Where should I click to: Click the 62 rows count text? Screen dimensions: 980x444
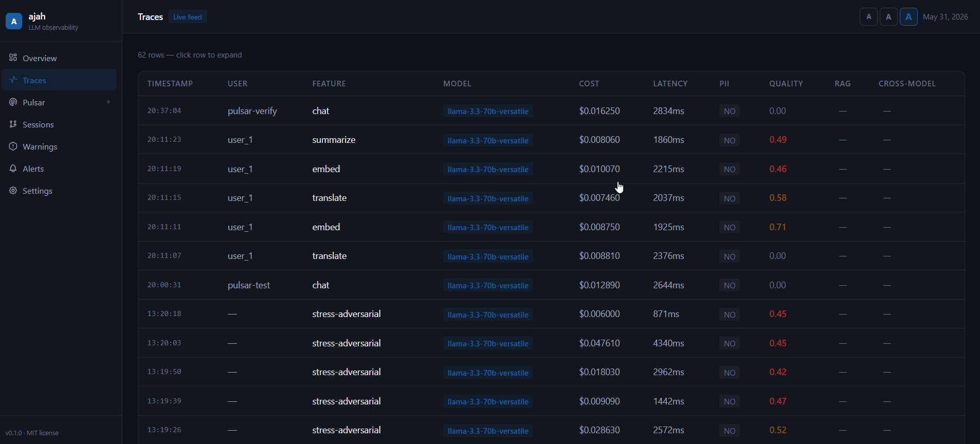(190, 55)
